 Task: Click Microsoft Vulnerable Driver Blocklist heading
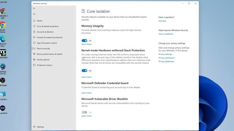[105, 99]
